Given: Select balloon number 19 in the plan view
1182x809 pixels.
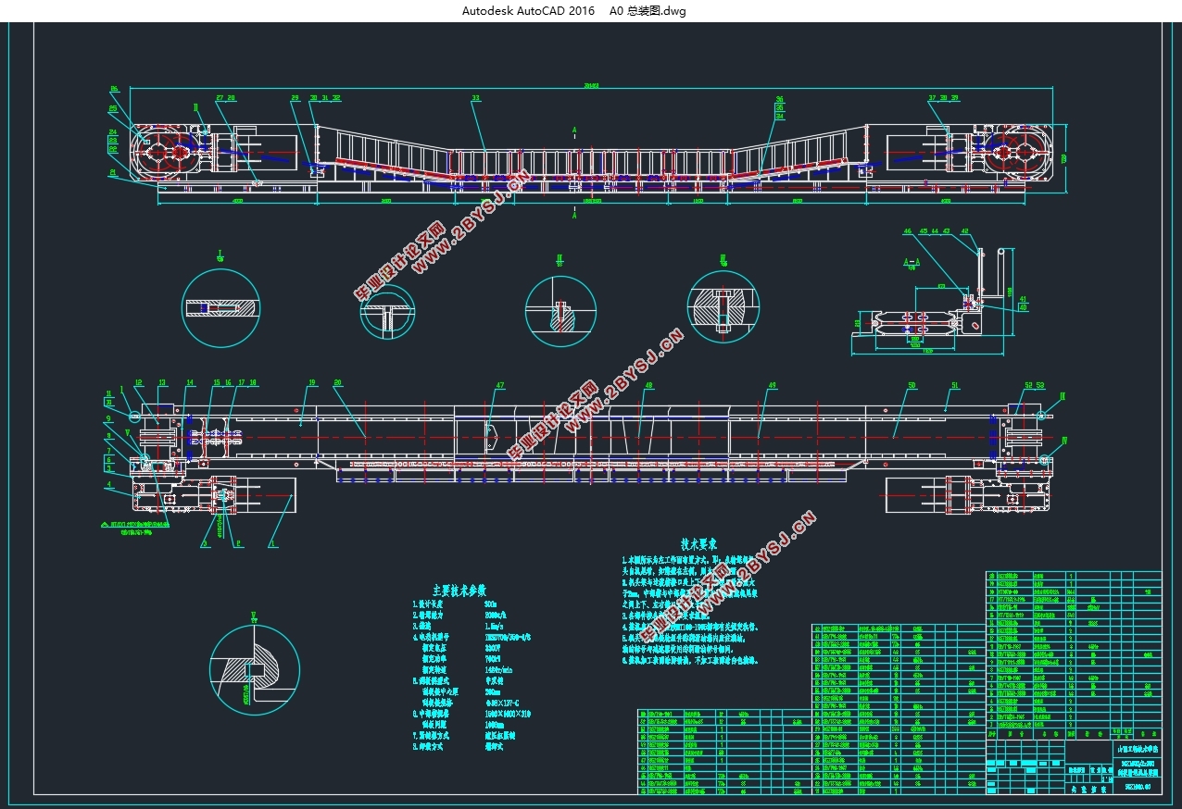Looking at the screenshot, I should [x=312, y=382].
